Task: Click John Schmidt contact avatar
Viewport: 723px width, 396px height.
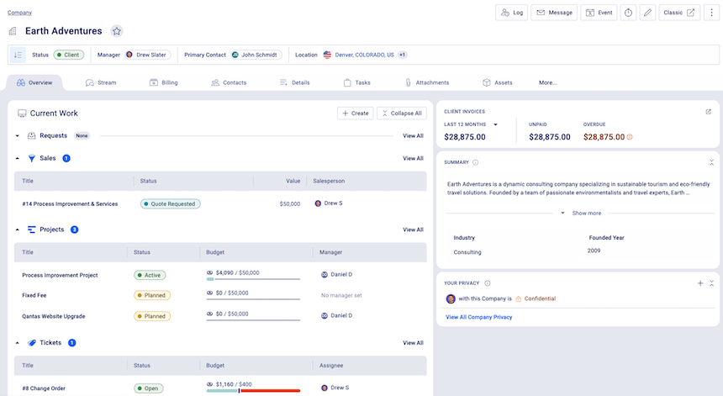Action: [x=235, y=55]
